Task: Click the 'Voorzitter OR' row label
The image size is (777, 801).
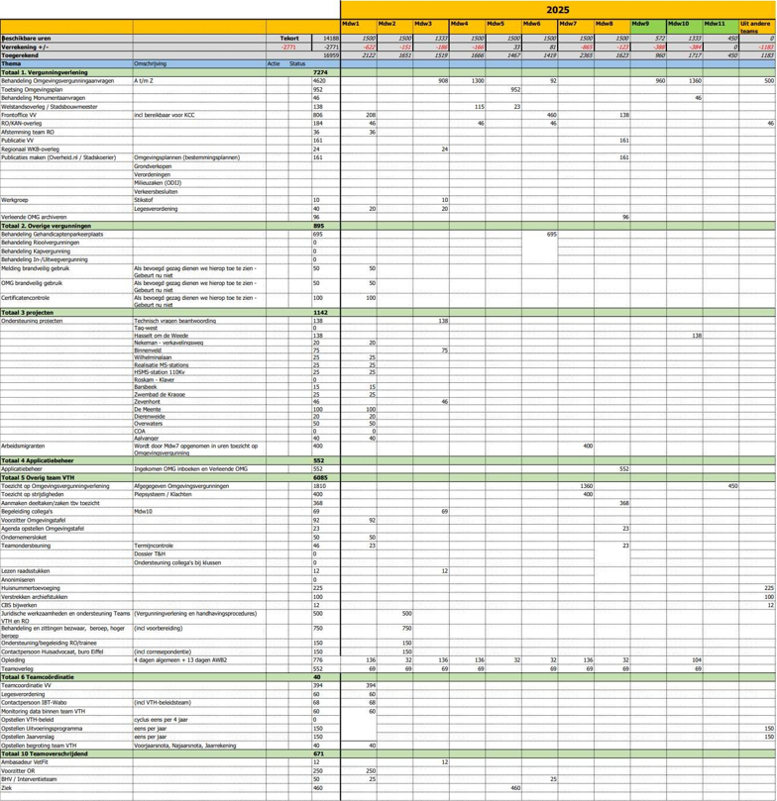Action: [x=18, y=770]
